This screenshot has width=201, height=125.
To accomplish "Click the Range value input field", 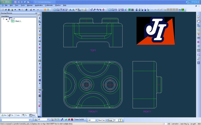I will (x=116, y=120).
